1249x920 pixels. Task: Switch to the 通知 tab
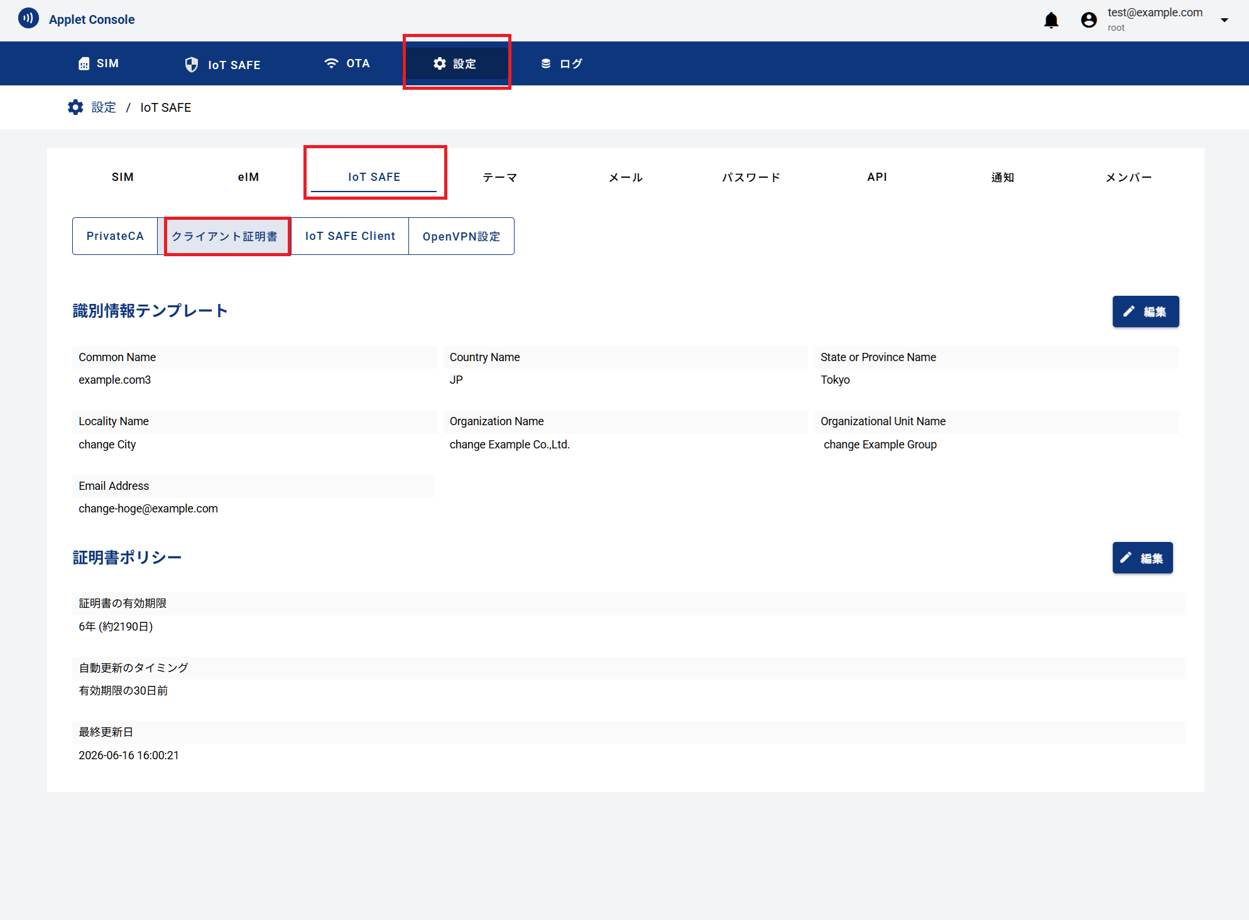point(1003,177)
